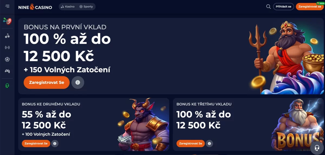Show info for second deposit bonus
The height and width of the screenshot is (155, 325).
click(55, 143)
